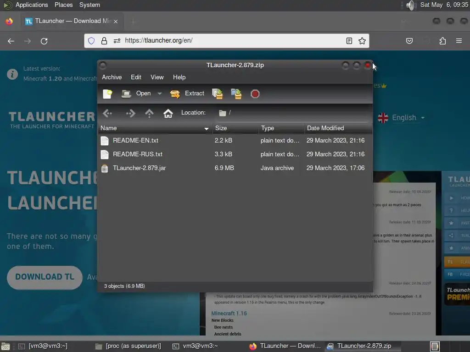
Task: Click the 3 objects status bar text
Action: [x=124, y=286]
